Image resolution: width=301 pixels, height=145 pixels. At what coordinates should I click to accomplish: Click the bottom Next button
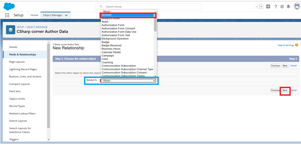tap(285, 90)
